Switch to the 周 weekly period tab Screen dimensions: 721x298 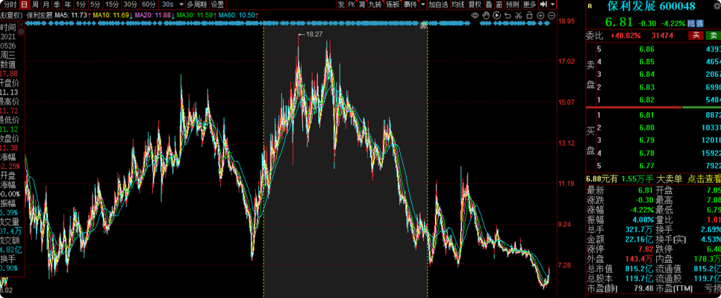coord(36,4)
